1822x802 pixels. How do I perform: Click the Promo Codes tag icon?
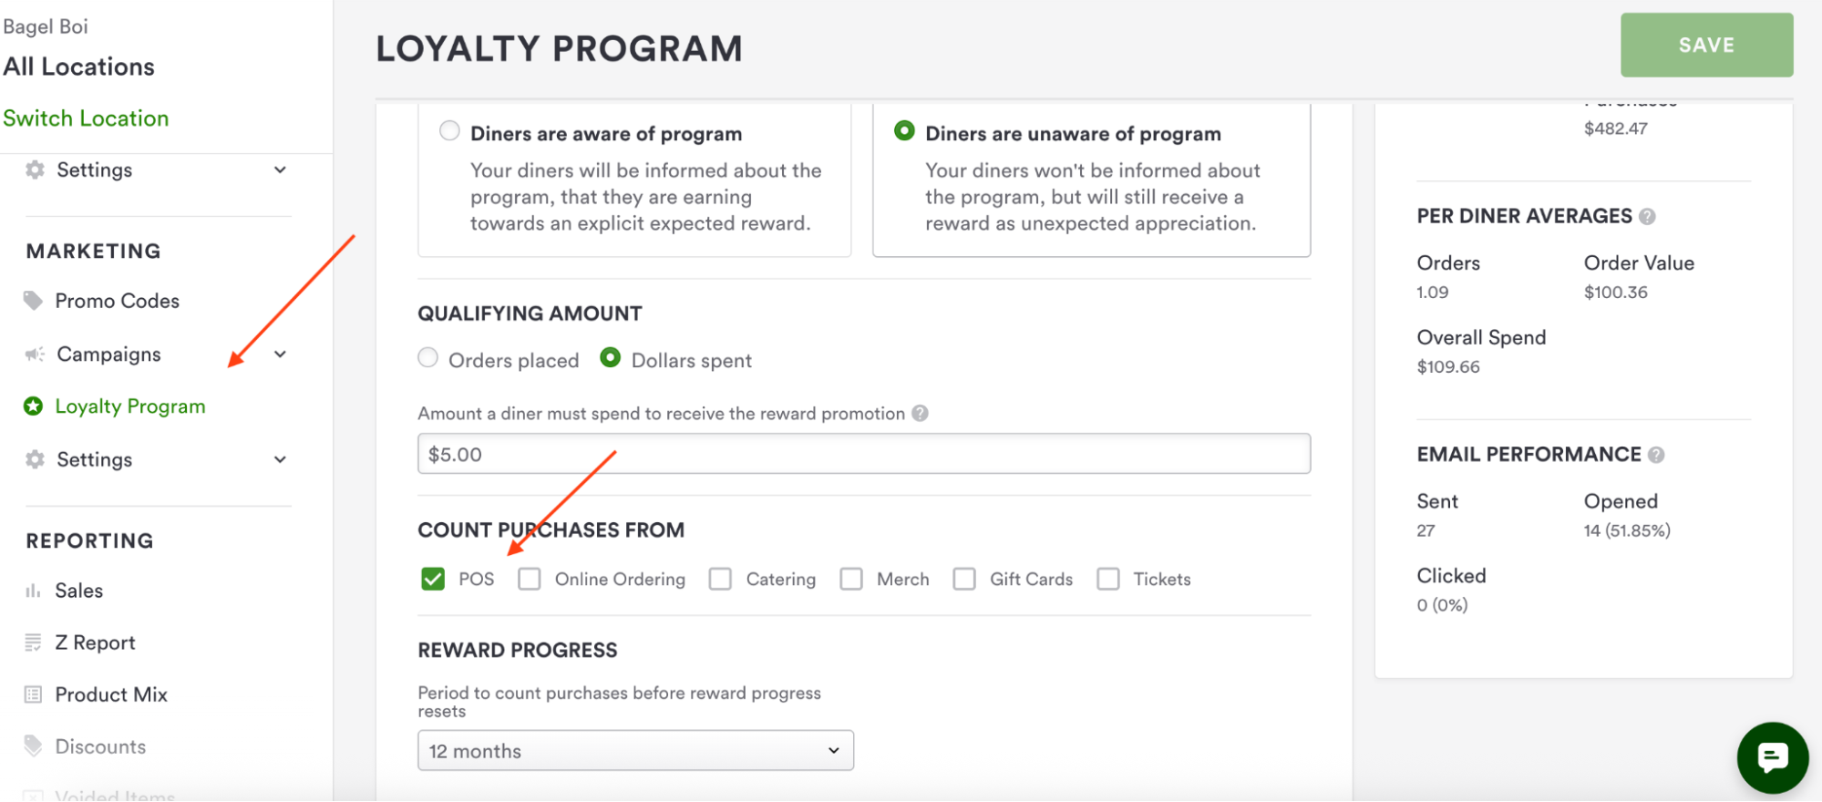click(34, 301)
